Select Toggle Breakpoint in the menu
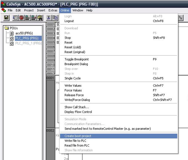This screenshot has height=160, width=188. (x=77, y=59)
